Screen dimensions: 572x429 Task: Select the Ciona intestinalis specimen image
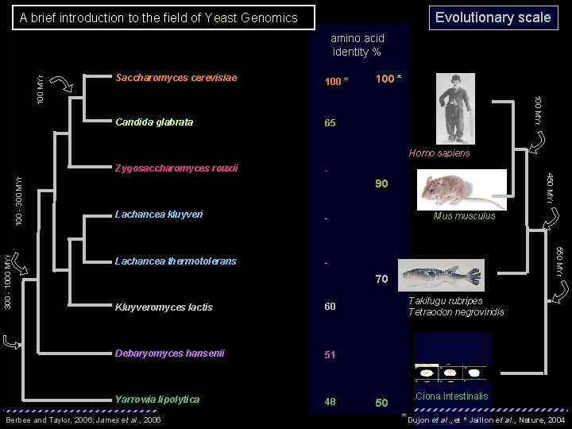point(451,373)
